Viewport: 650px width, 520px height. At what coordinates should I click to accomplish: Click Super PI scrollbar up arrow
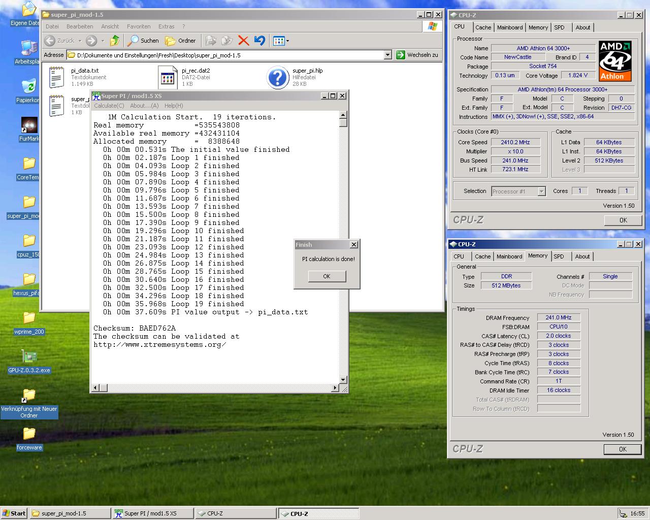coord(343,115)
